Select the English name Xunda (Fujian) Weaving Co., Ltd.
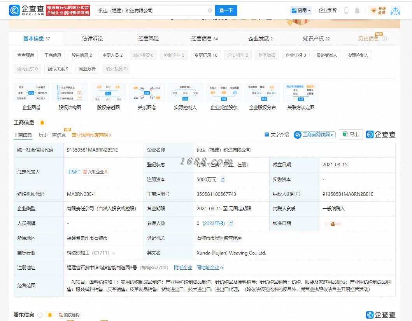 (x=231, y=253)
